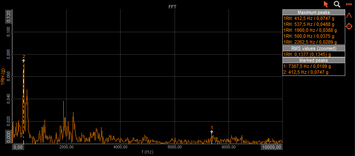Toggle the RMS values display icon
The height and width of the screenshot is (156, 355).
point(349,4)
